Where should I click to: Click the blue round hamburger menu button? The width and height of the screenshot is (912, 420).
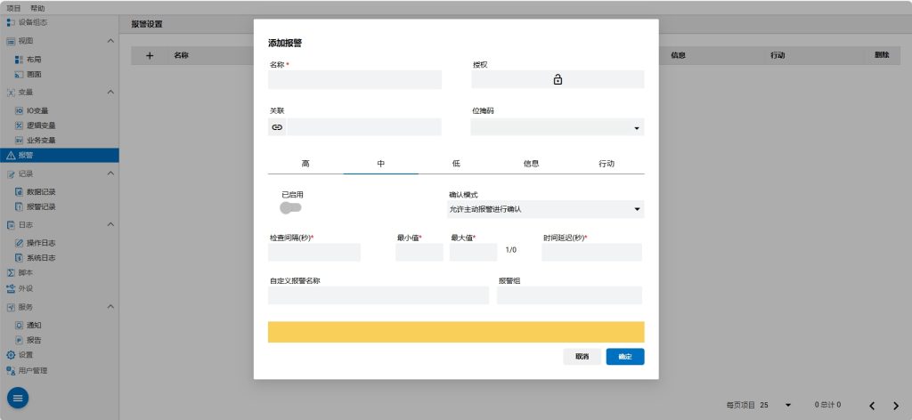[20, 398]
